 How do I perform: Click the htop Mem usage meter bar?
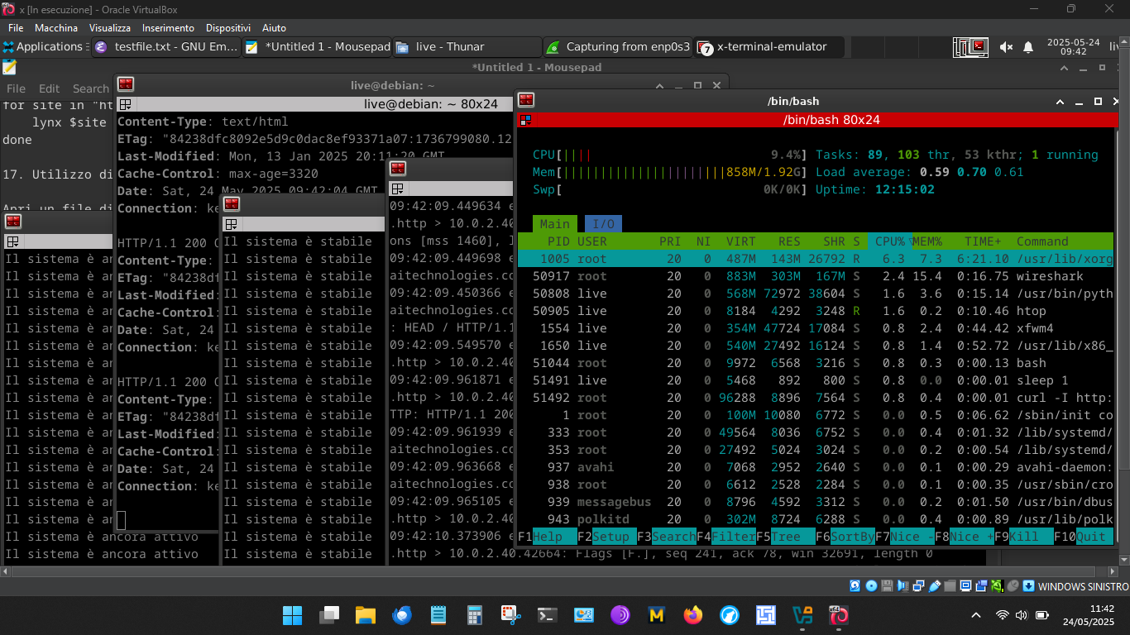click(x=670, y=172)
